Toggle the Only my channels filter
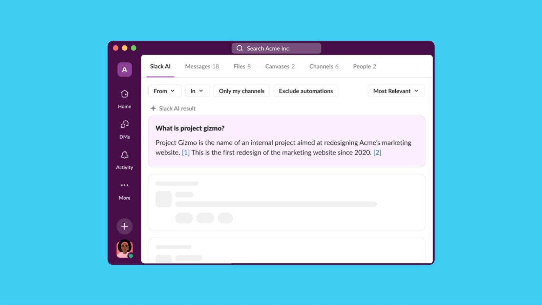 pyautogui.click(x=242, y=91)
